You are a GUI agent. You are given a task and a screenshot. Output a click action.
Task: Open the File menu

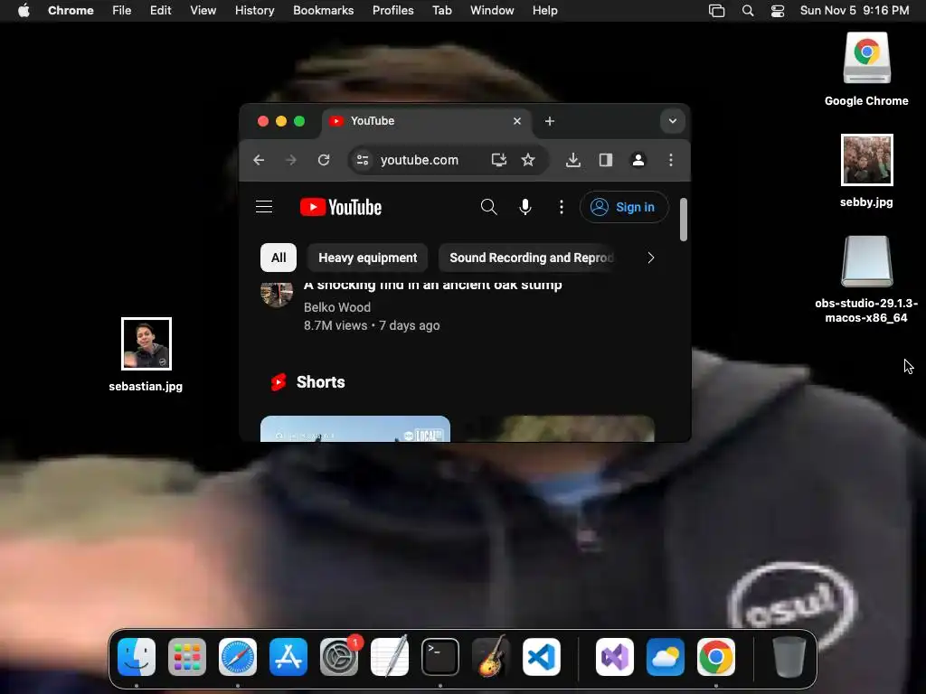122,11
